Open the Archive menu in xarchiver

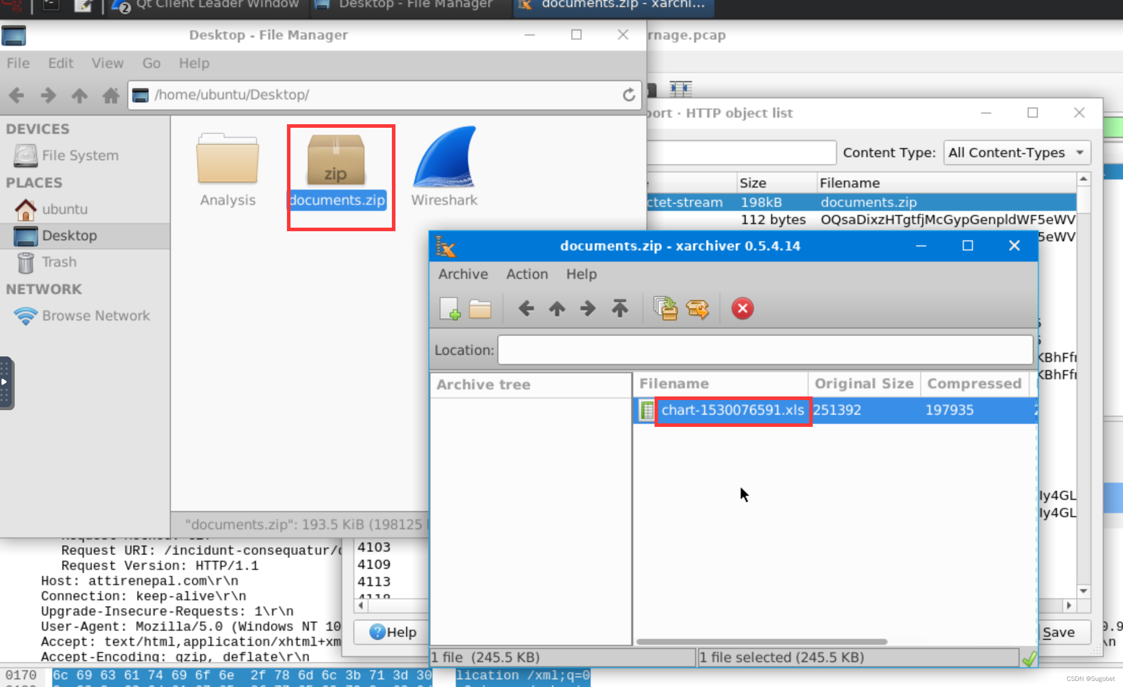click(x=463, y=274)
